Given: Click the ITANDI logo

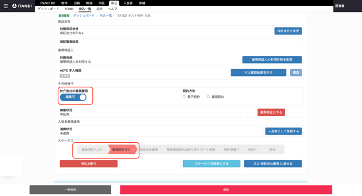Looking at the screenshot, I should tap(22, 6).
